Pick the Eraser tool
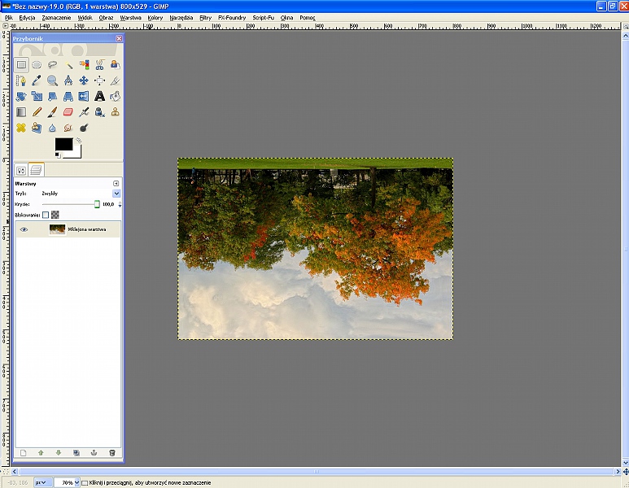This screenshot has width=629, height=488. (x=68, y=111)
